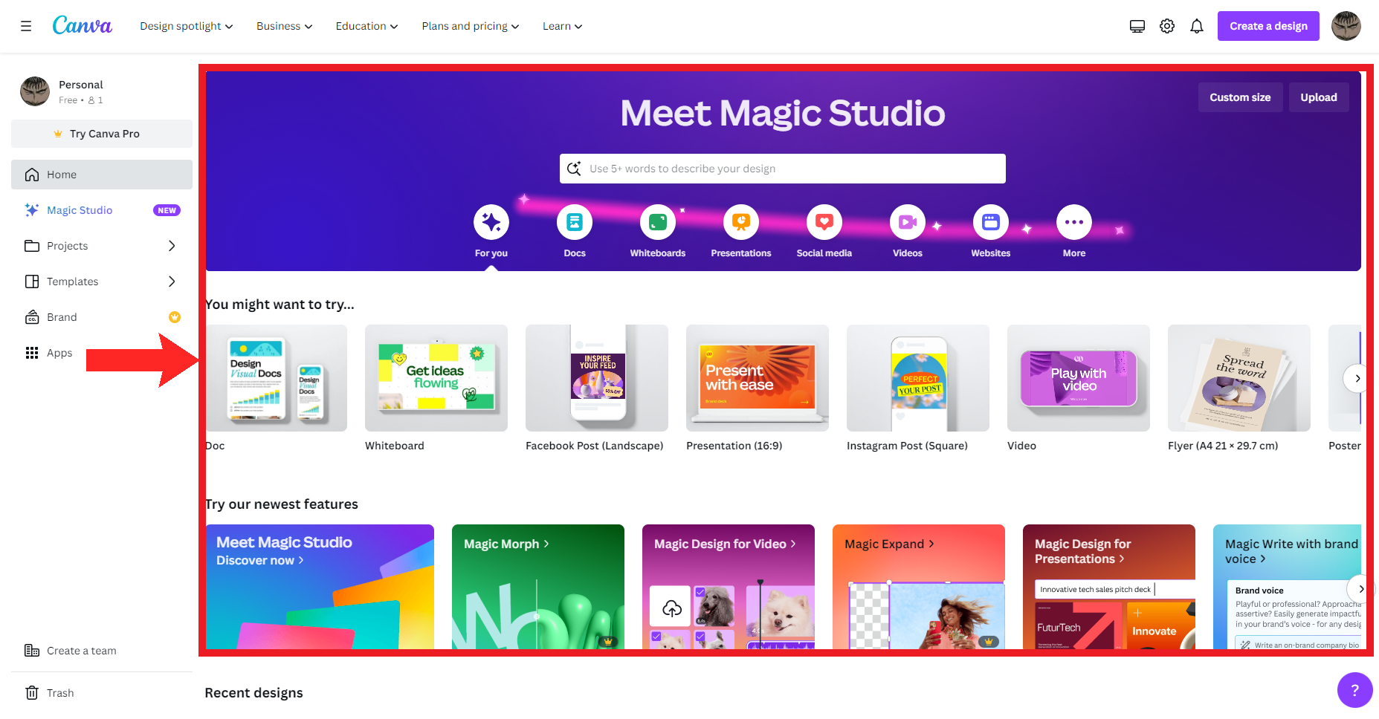
Task: Open the Magic Expand feature card
Action: click(x=919, y=587)
